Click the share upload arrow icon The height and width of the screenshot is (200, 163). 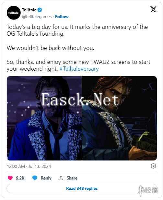click(x=61, y=178)
